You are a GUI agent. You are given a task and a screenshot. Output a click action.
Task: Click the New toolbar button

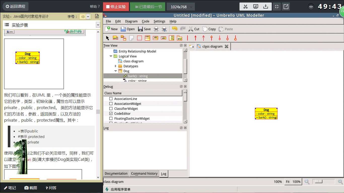tap(111, 29)
